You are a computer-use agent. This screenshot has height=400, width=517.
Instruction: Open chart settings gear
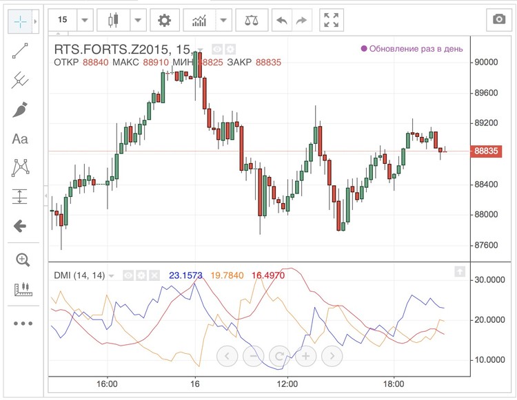tap(164, 20)
